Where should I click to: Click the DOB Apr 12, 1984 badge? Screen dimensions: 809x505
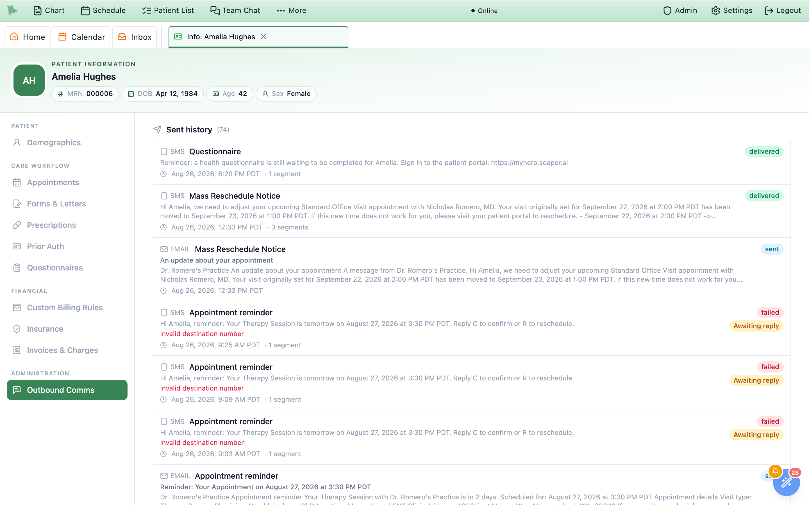coord(162,94)
